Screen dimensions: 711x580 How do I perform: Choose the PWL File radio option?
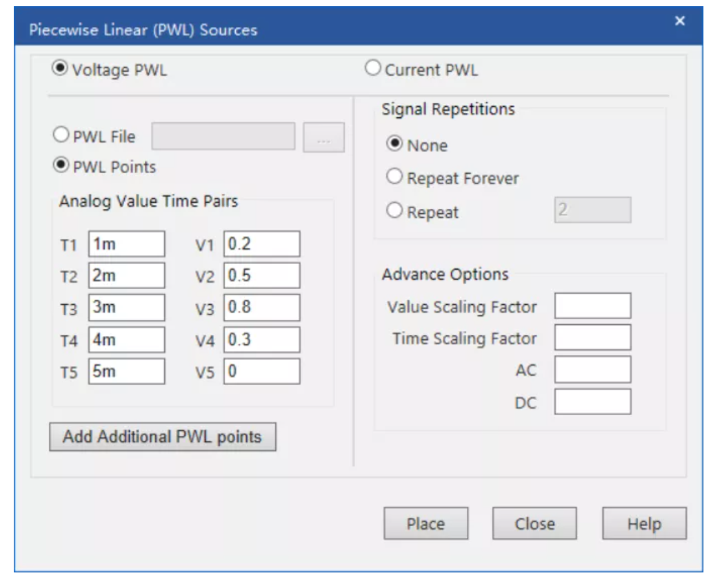click(x=61, y=136)
